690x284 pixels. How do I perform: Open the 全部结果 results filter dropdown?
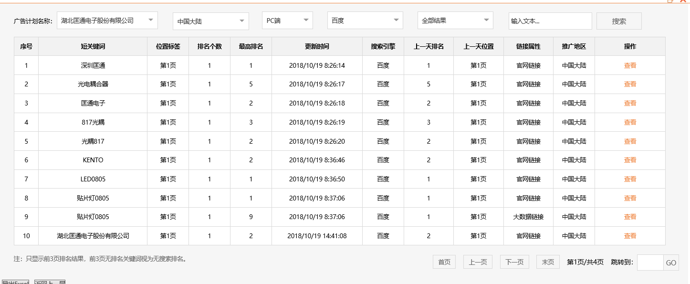click(x=454, y=20)
